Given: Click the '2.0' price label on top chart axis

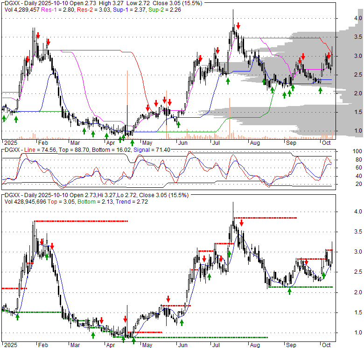Looking at the screenshot, I should pos(358,93).
